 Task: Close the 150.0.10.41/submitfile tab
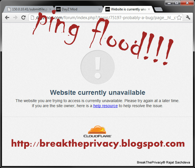[x=50, y=9]
